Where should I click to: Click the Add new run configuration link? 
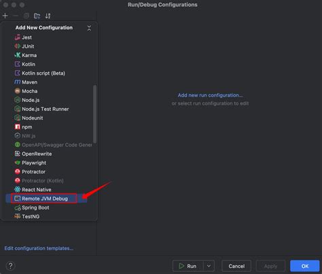210,95
